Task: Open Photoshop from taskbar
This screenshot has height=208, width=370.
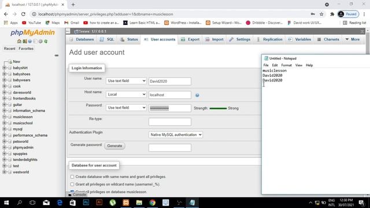Action: tap(86, 203)
